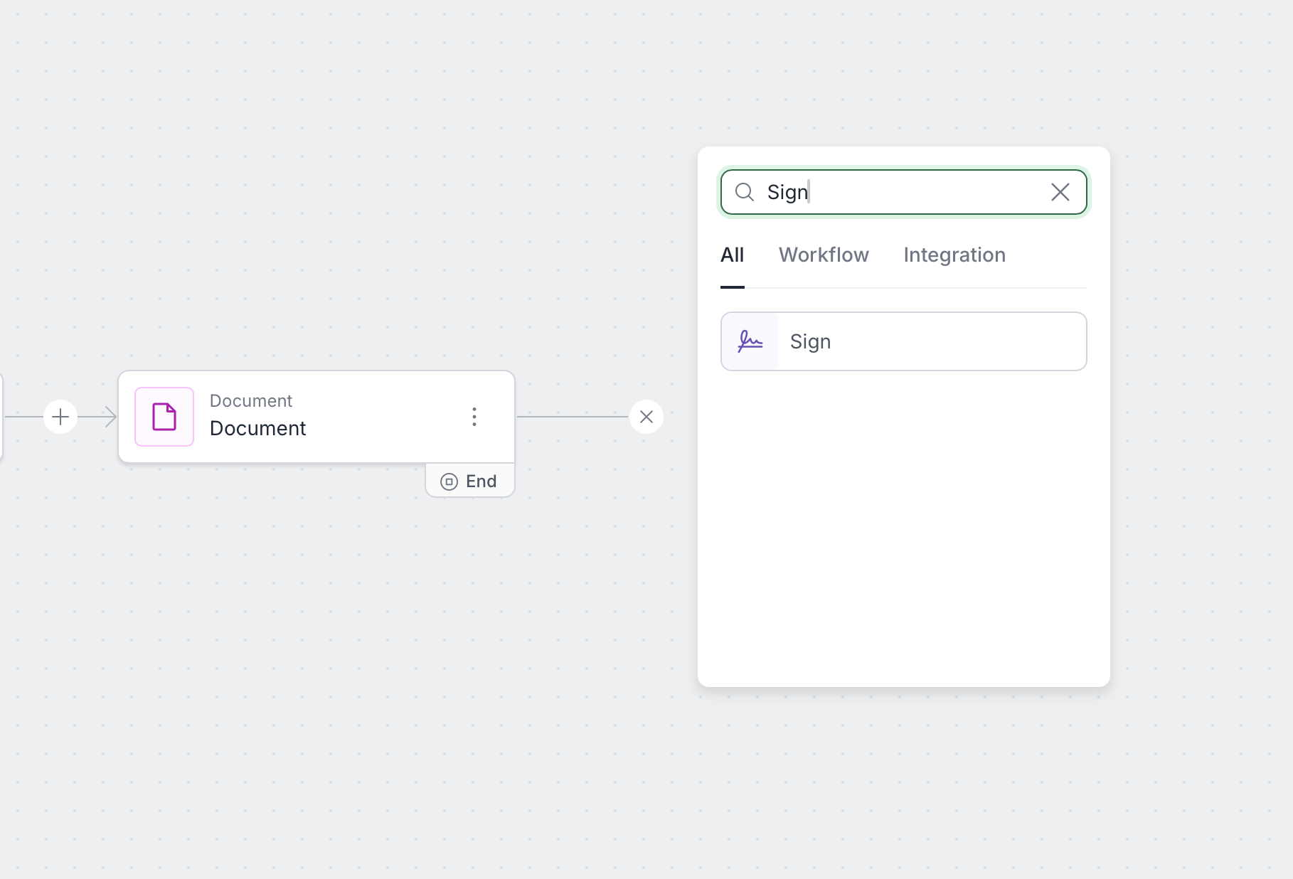Select the All tab
This screenshot has width=1293, height=879.
coord(732,255)
